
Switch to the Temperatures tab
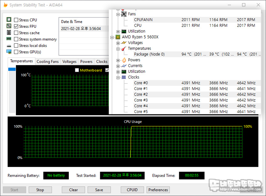pyautogui.click(x=22, y=61)
